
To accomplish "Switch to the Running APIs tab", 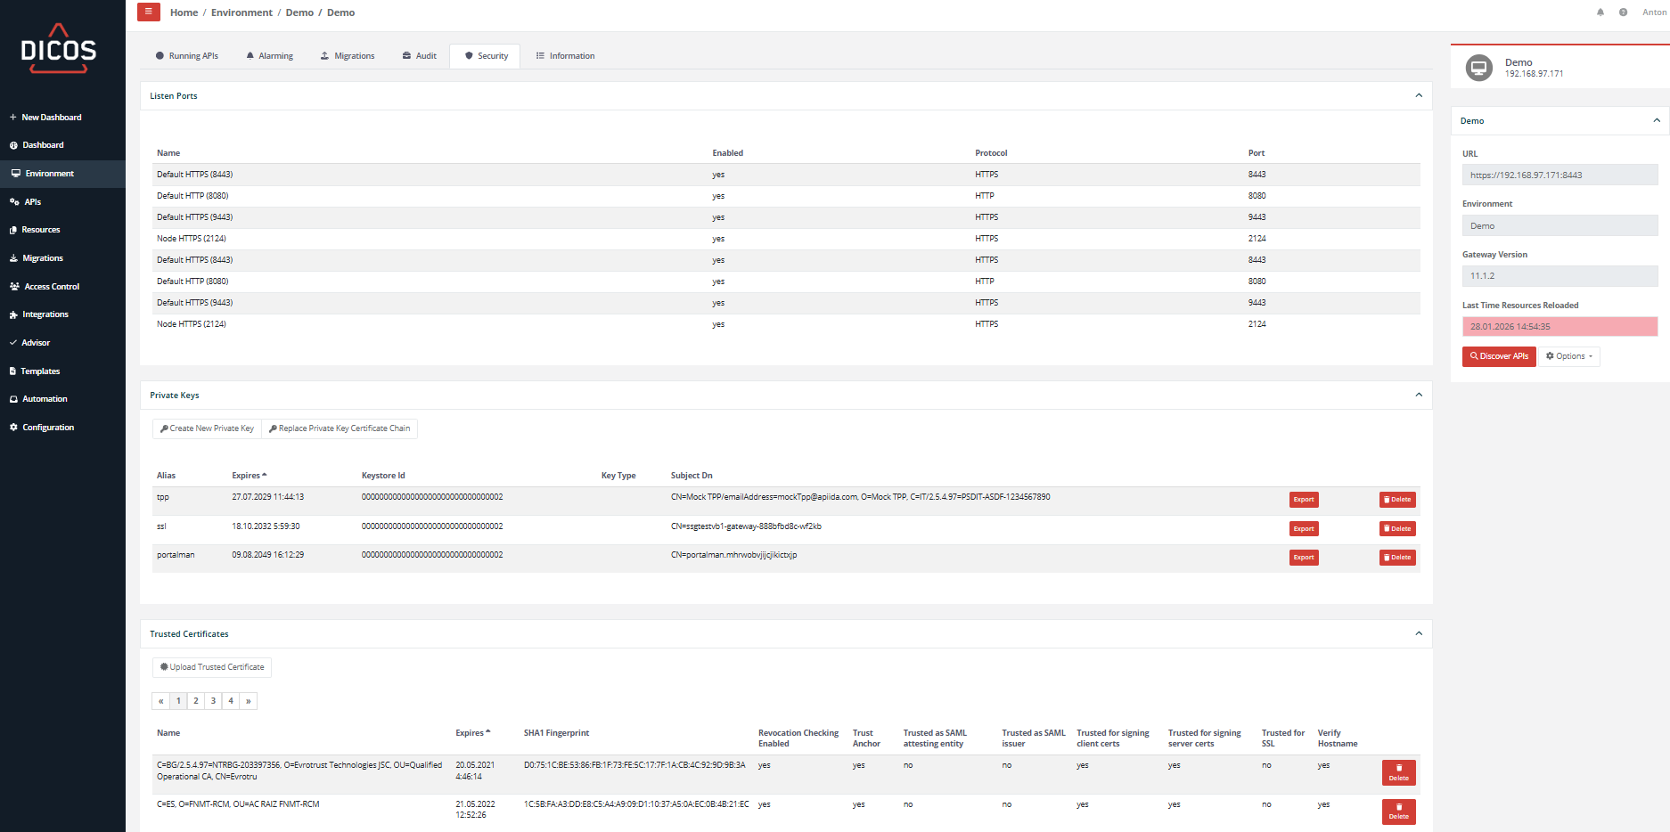I will pos(187,56).
